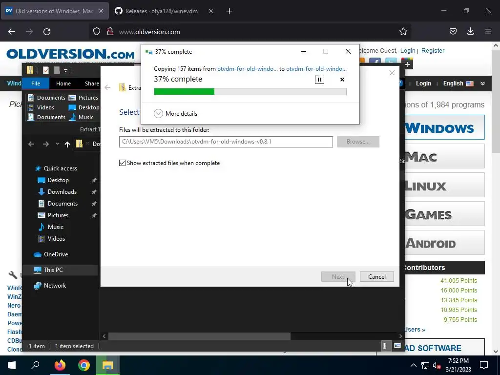
Task: Click the green copy progress bar
Action: click(250, 92)
